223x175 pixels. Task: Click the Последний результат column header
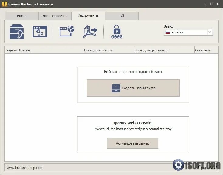pyautogui.click(x=164, y=50)
